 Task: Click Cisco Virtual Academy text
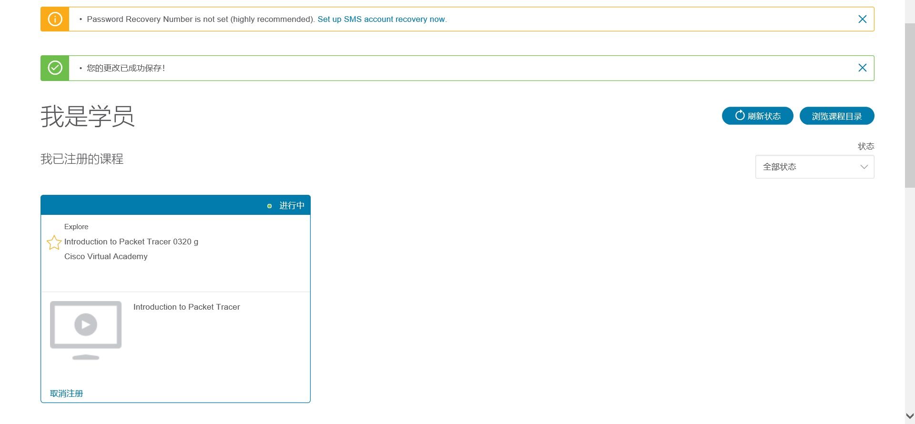click(106, 256)
